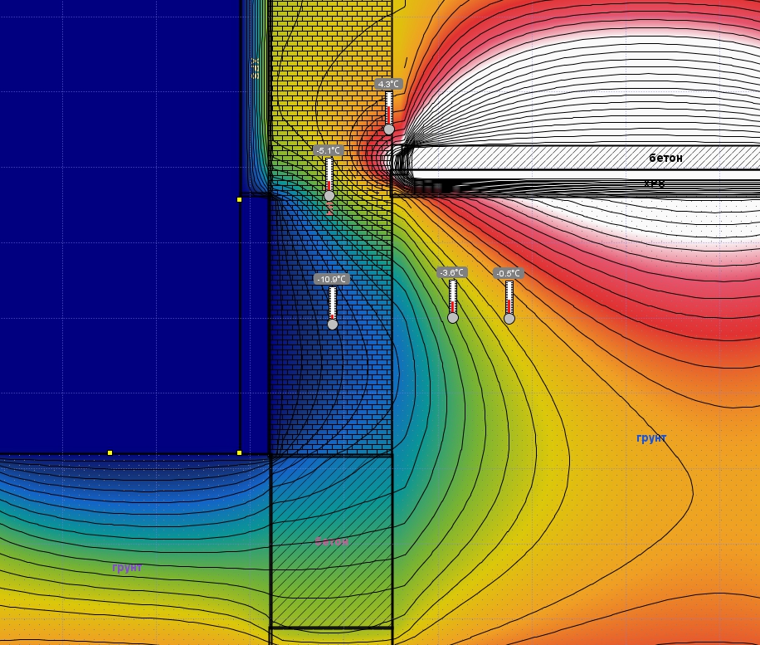Click the purple грунт label lower left
This screenshot has height=645, width=760.
tap(127, 567)
